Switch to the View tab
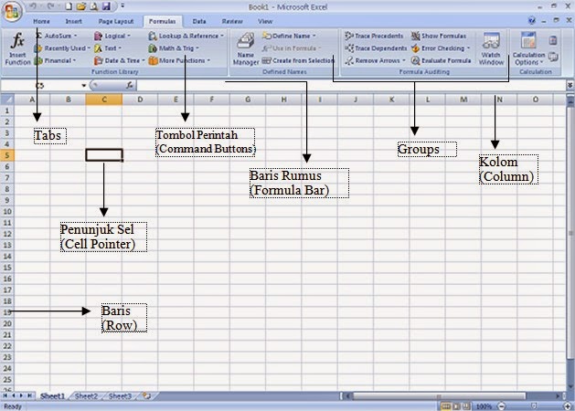575x411 pixels. (x=265, y=21)
